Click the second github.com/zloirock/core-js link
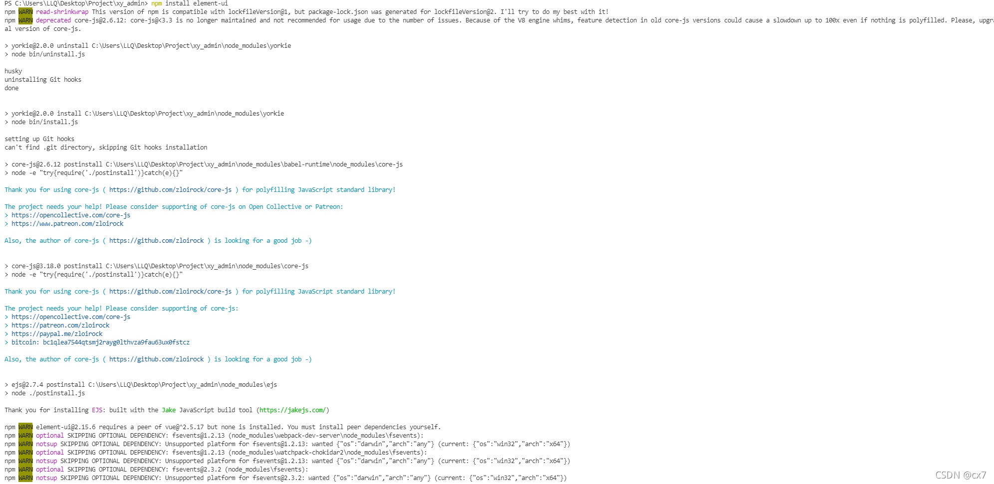 click(170, 292)
